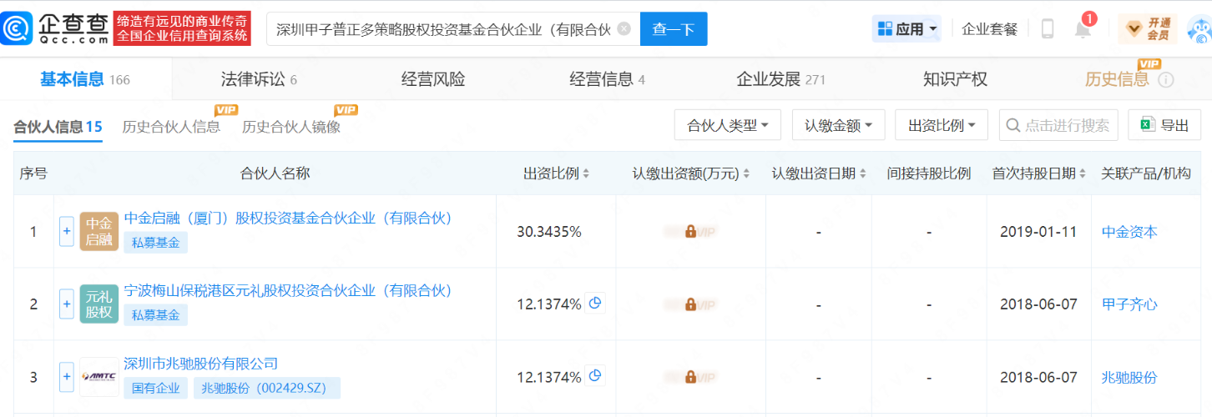
Task: Click the 查一下 search button
Action: 674,29
